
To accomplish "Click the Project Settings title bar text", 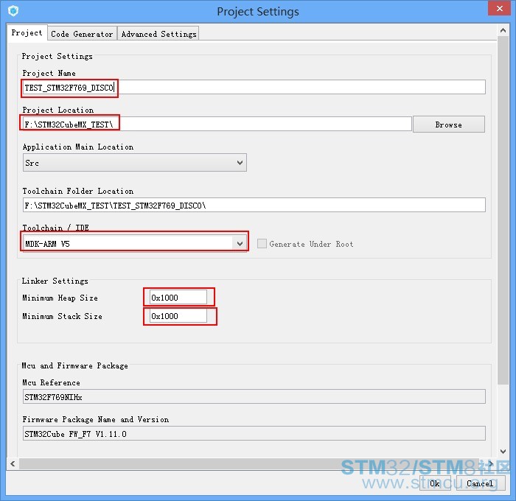I will pos(258,12).
